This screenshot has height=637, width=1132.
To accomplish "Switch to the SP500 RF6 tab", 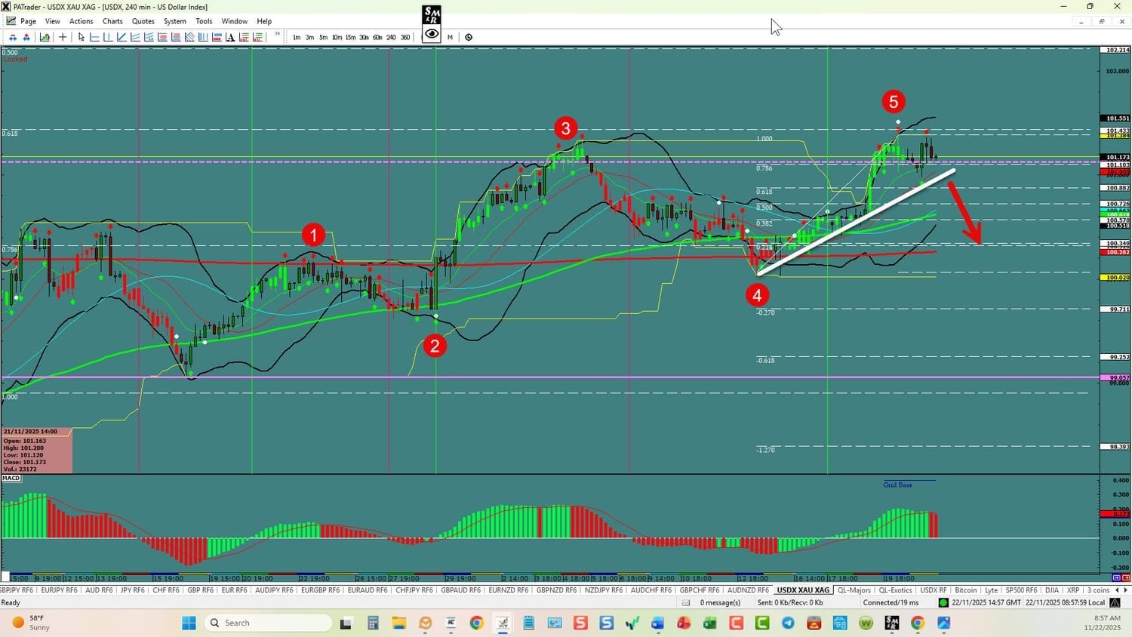I will pyautogui.click(x=1021, y=590).
